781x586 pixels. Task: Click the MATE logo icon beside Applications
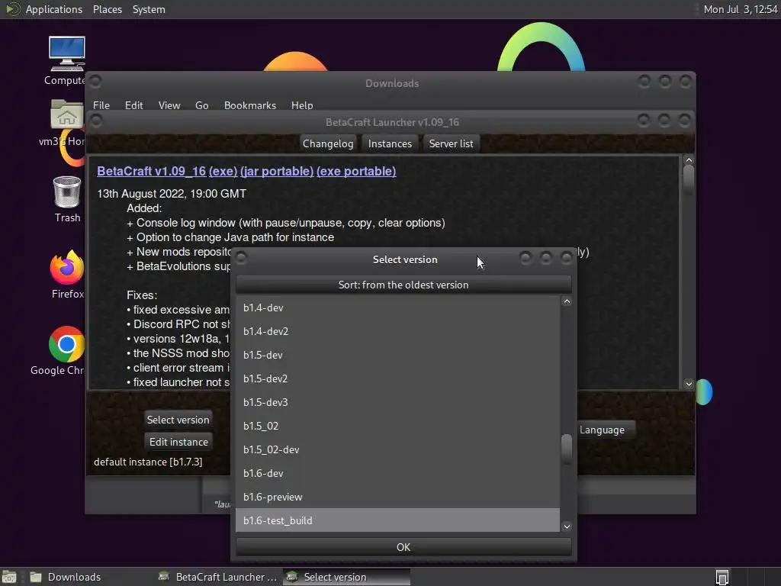(12, 9)
